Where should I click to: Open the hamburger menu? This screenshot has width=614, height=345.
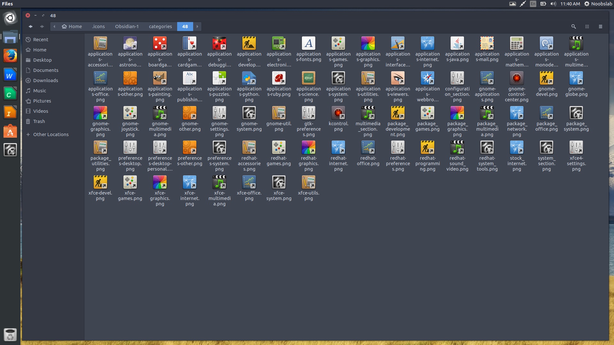pos(601,27)
